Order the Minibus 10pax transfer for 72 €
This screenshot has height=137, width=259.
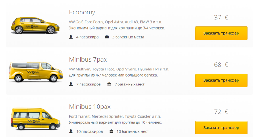click(221, 127)
